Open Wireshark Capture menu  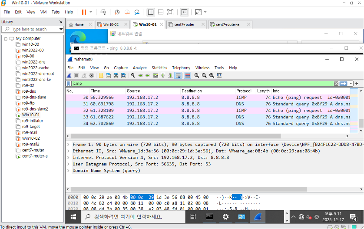point(121,68)
